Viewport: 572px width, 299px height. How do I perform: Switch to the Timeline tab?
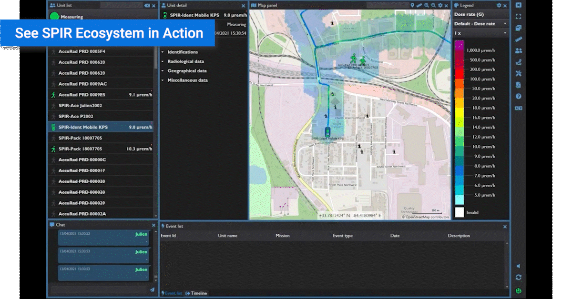(x=196, y=293)
